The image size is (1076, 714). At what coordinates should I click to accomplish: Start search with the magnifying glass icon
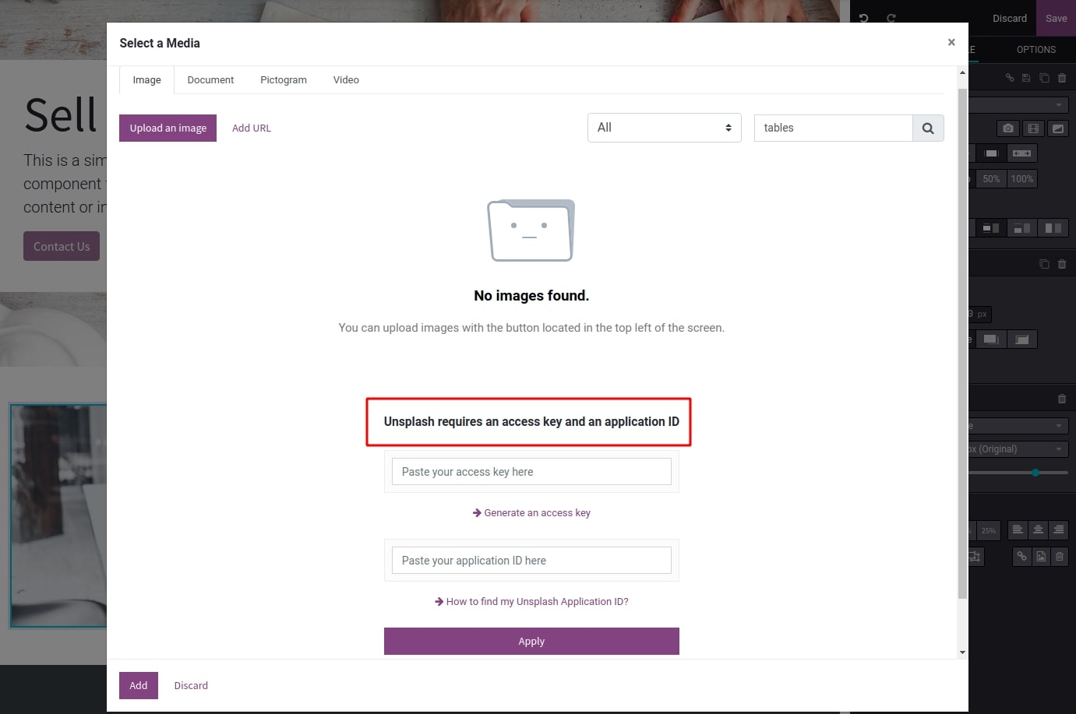point(927,127)
